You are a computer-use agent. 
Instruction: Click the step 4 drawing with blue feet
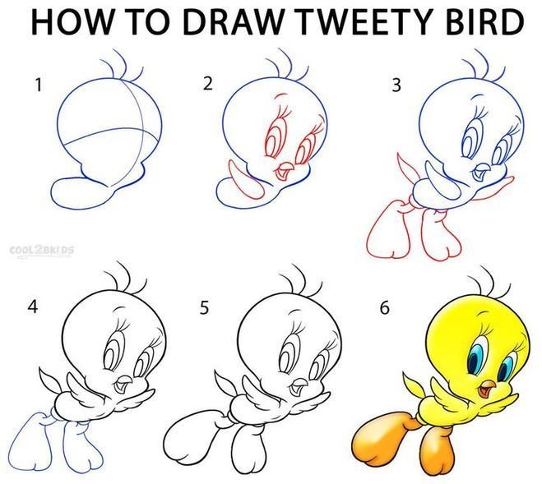pos(87,367)
